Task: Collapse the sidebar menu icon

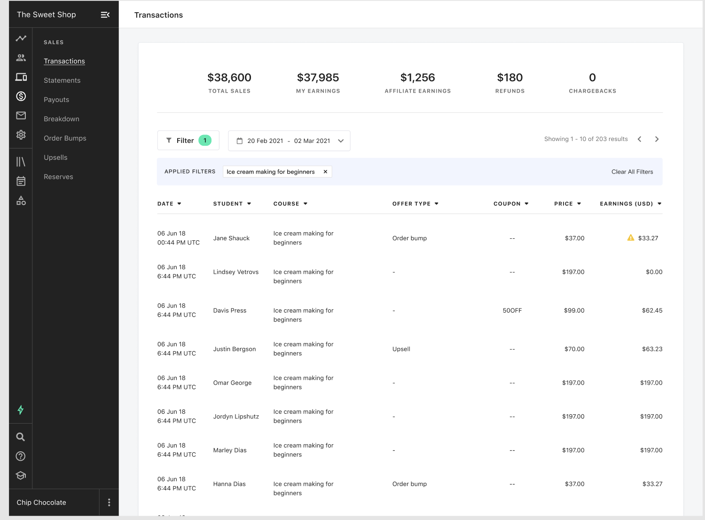Action: (x=105, y=15)
